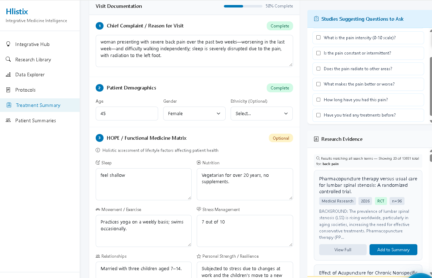This screenshot has width=432, height=278.
Task: Click the info icon next to Holistic assessment
Action: point(98,150)
